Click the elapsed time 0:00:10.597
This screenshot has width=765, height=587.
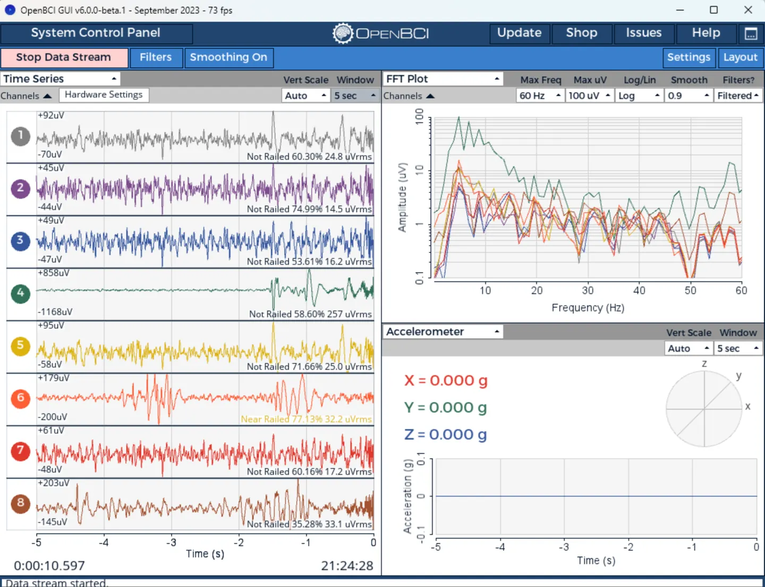coord(49,566)
